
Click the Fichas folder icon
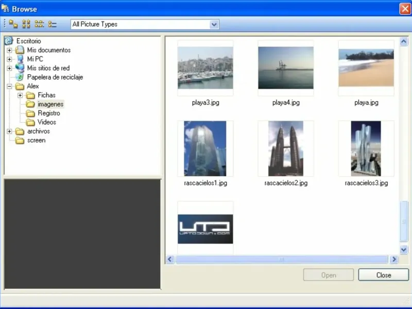click(30, 95)
